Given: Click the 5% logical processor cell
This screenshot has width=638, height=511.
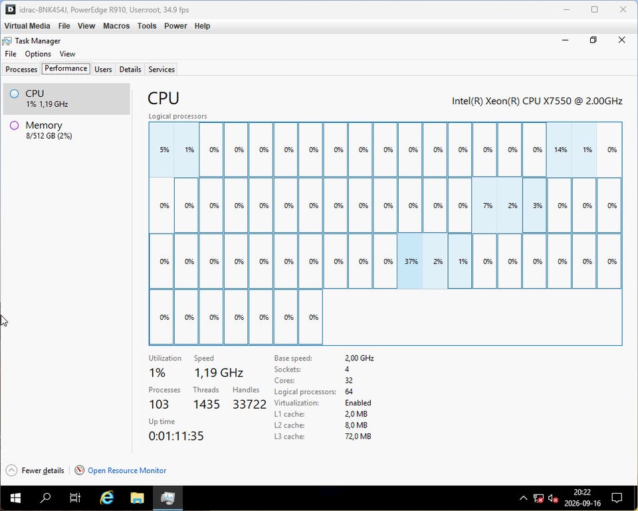Looking at the screenshot, I should coord(161,149).
